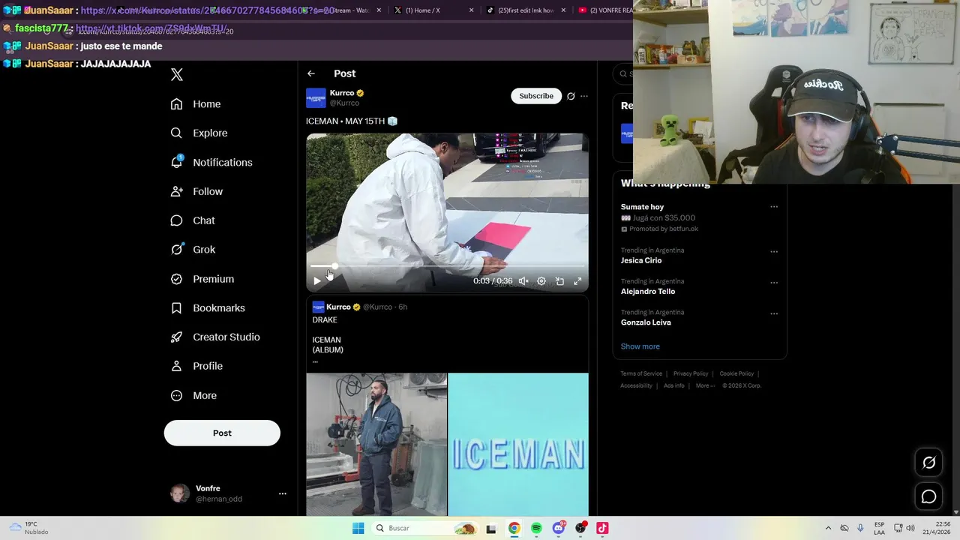Open the floating Grok button
The image size is (960, 540).
(x=928, y=463)
